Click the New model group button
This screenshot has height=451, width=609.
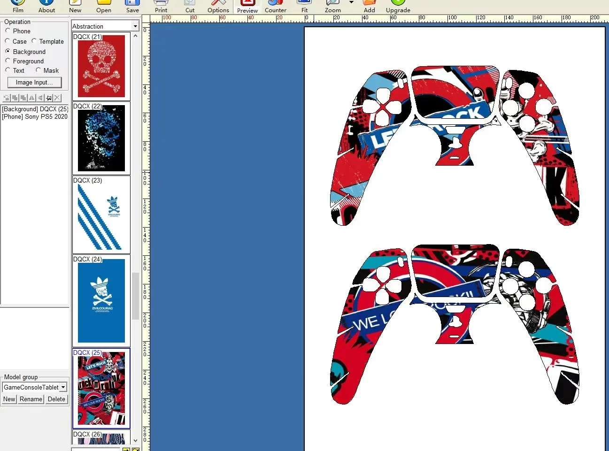point(9,399)
